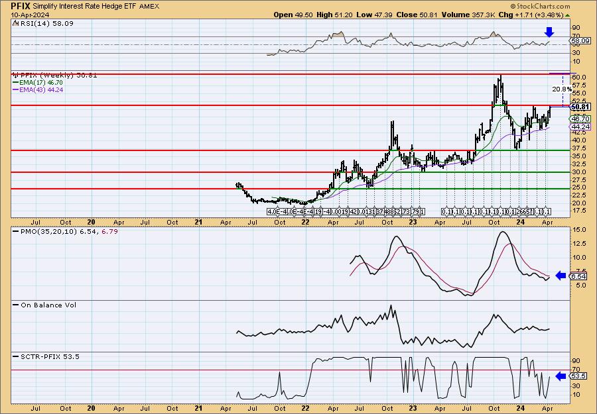This screenshot has width=597, height=414.
Task: Click the 20.8% upside target annotation
Action: pos(562,89)
